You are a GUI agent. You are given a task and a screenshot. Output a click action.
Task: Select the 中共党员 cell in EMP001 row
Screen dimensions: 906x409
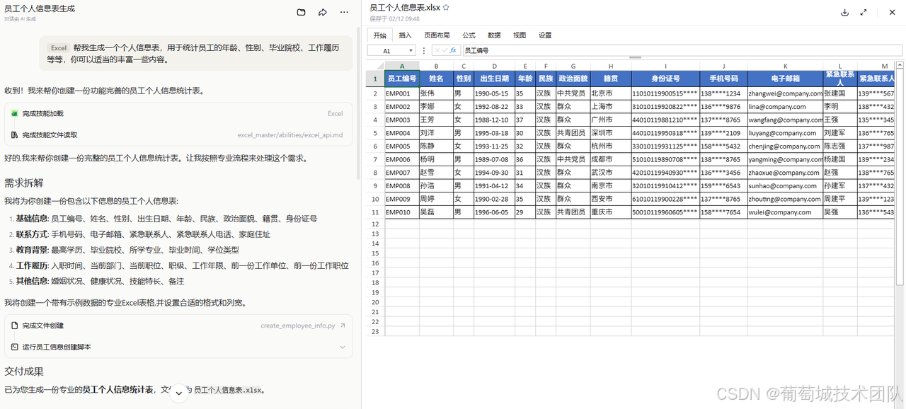pyautogui.click(x=573, y=93)
